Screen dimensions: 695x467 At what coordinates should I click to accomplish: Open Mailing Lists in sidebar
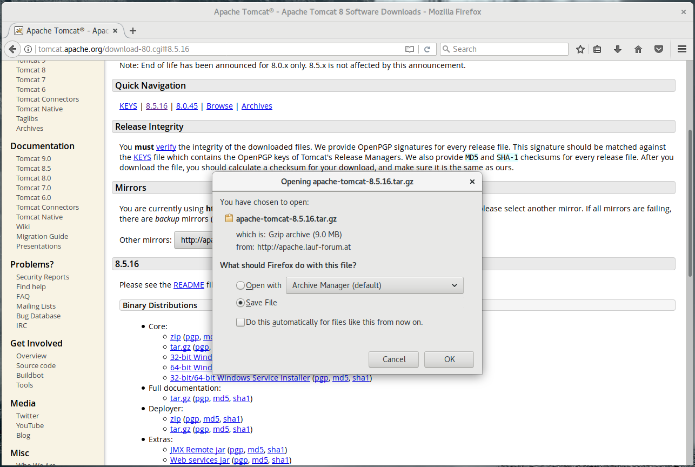pos(36,306)
